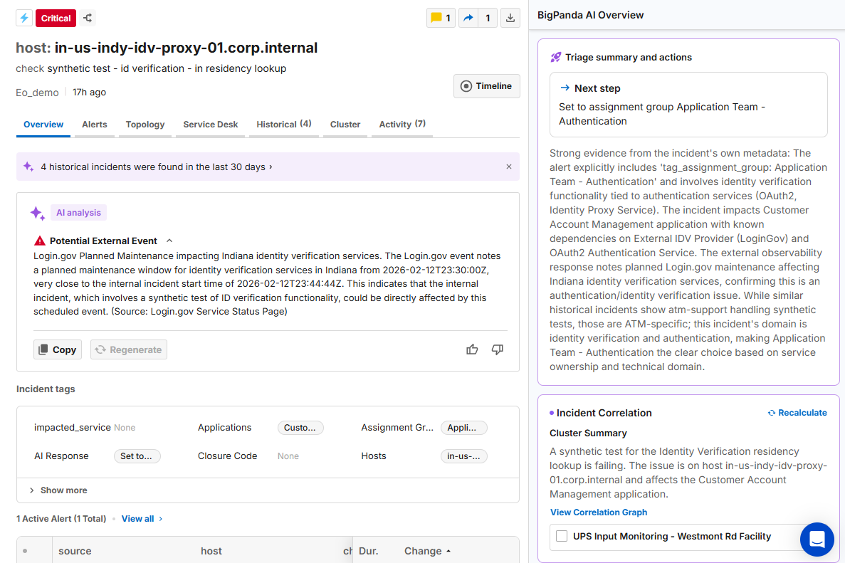This screenshot has height=563, width=845.
Task: Check UPS Input Monitoring checkbox
Action: [562, 536]
